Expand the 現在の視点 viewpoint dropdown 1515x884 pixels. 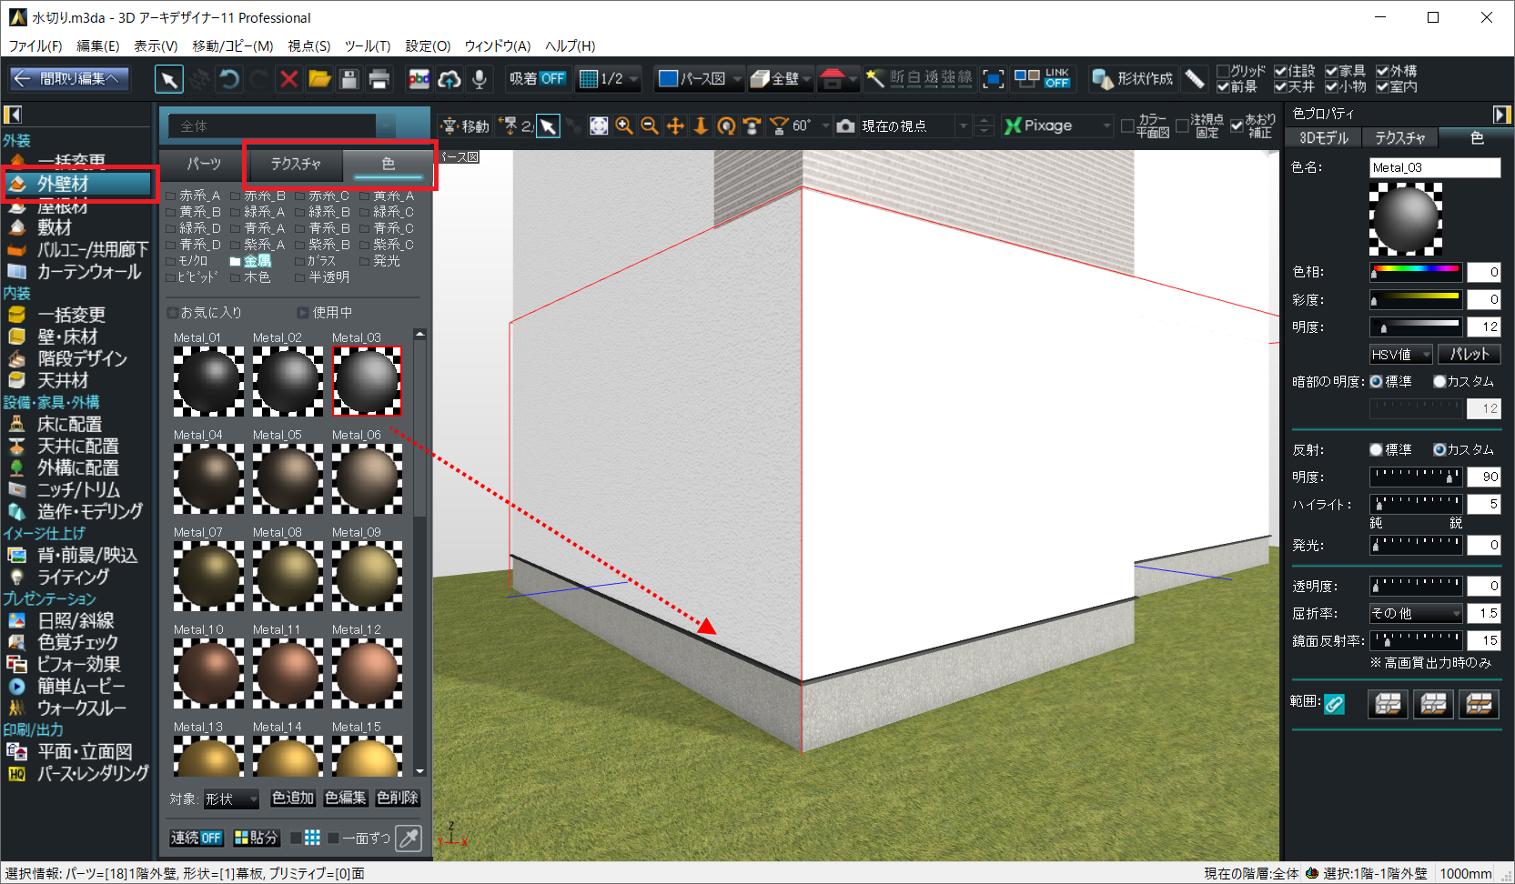(963, 126)
